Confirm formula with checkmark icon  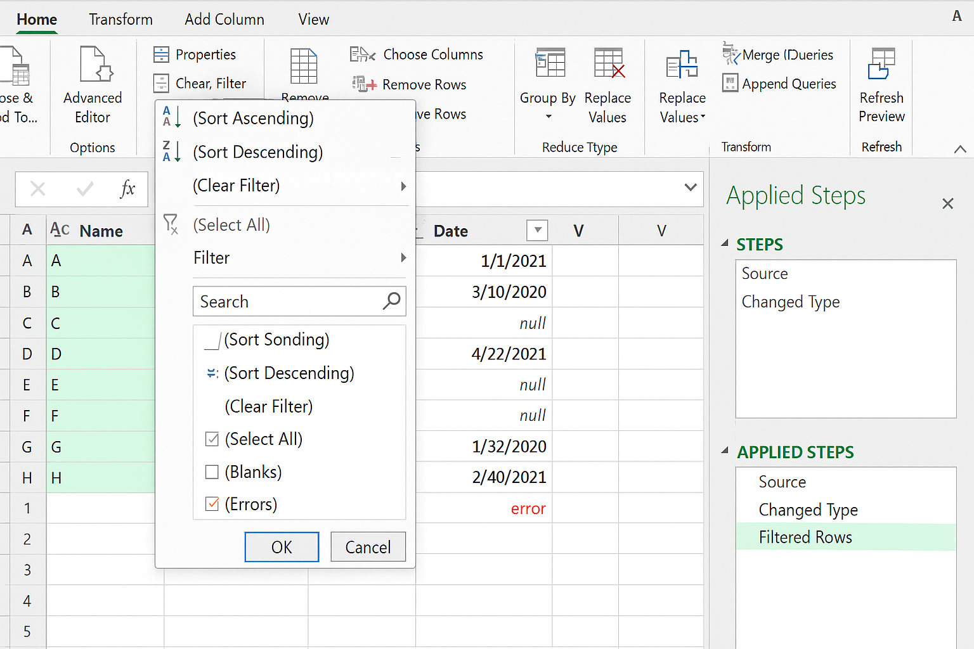tap(85, 188)
